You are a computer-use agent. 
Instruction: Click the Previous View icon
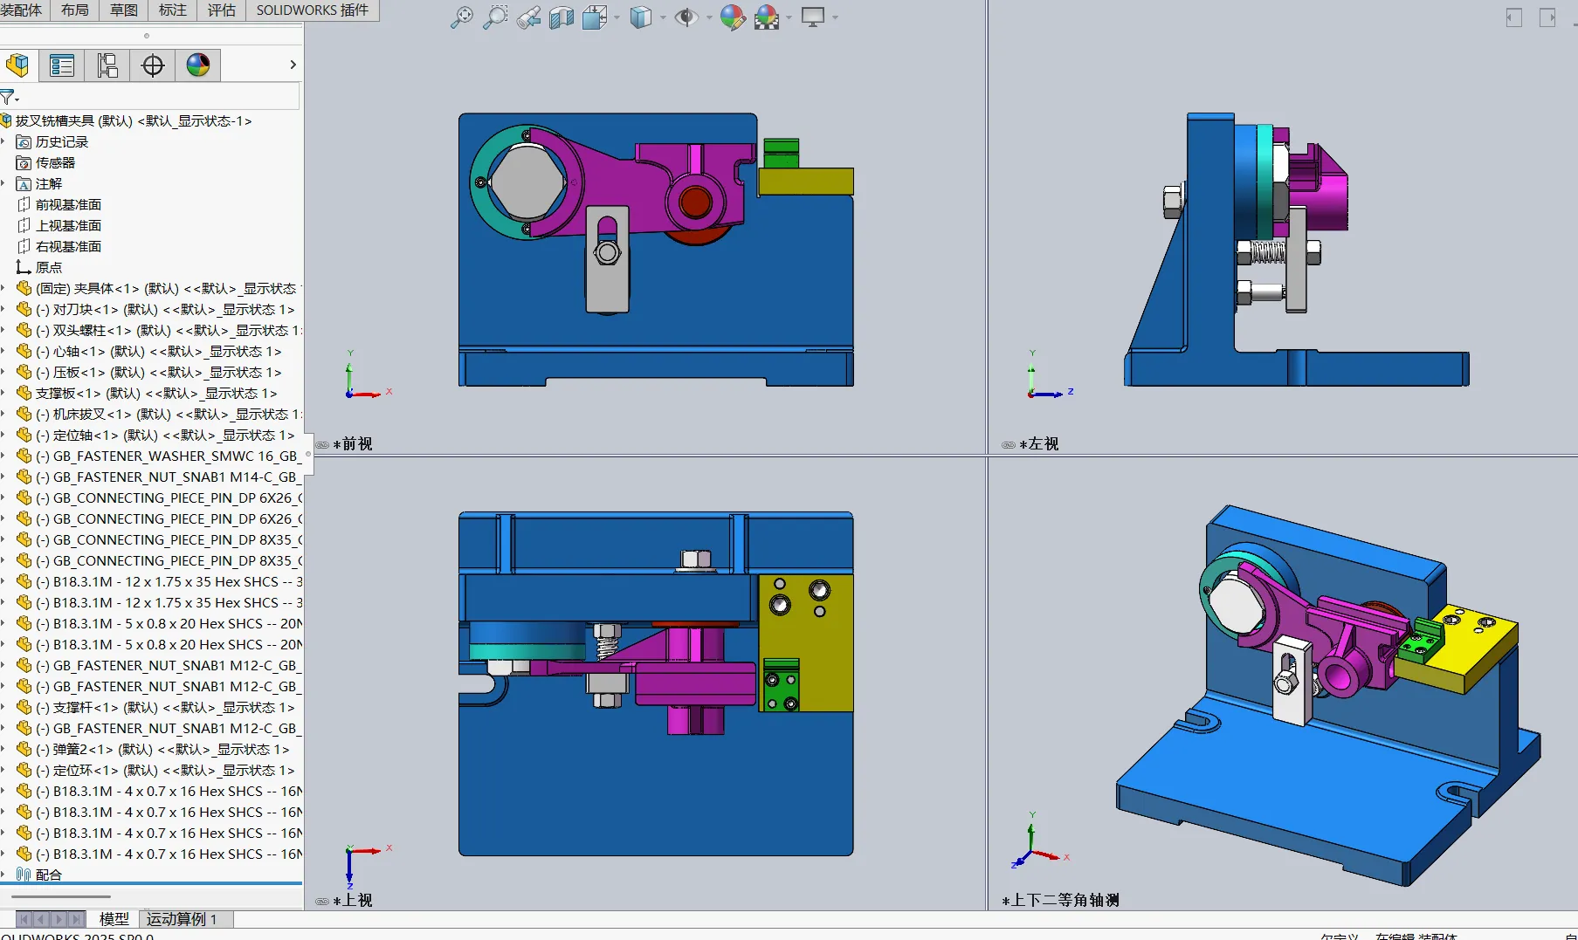pyautogui.click(x=528, y=17)
